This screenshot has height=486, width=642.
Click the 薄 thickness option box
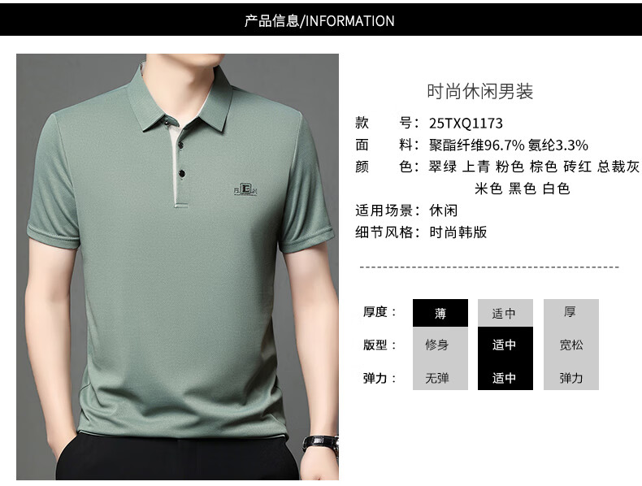point(440,313)
